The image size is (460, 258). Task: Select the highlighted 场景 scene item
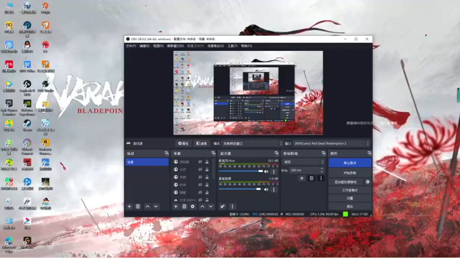tap(147, 162)
